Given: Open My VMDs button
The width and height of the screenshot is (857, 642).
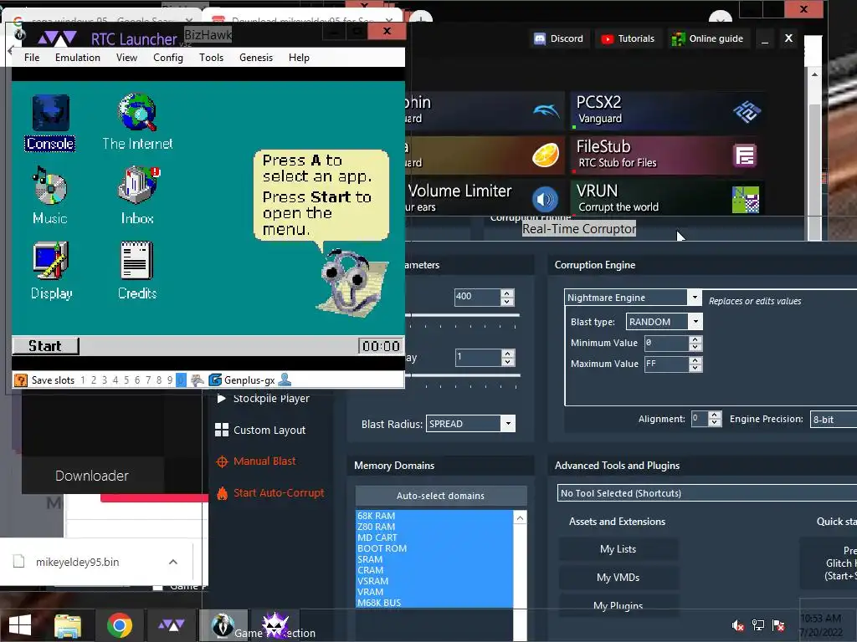Looking at the screenshot, I should pos(618,578).
